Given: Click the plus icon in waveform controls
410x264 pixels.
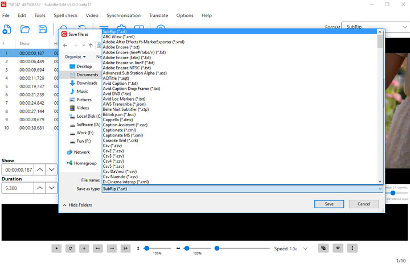Looking at the screenshot, I should point(84,248).
